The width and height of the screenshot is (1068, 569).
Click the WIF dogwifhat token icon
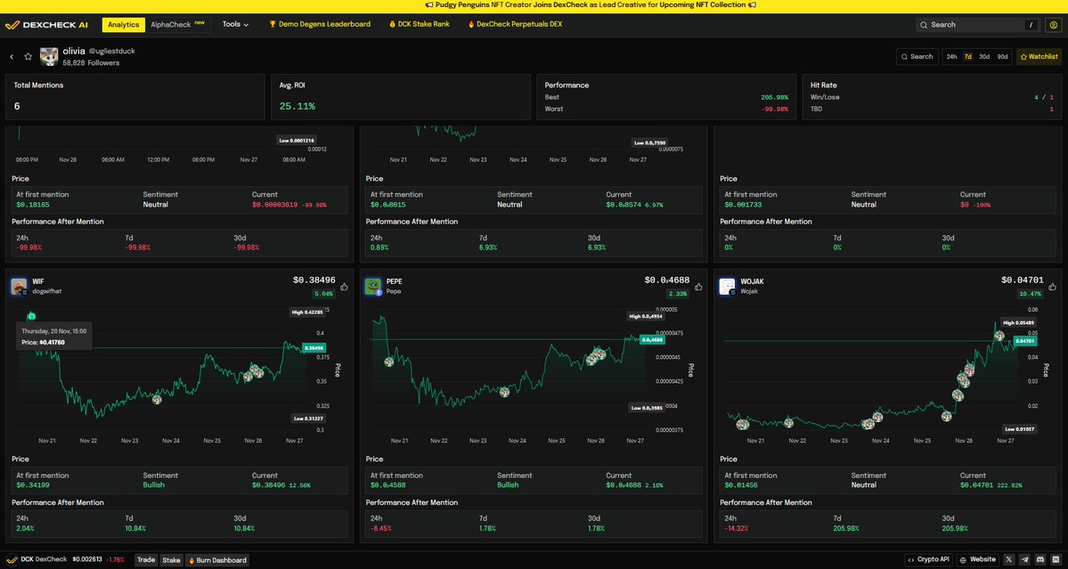click(x=19, y=287)
